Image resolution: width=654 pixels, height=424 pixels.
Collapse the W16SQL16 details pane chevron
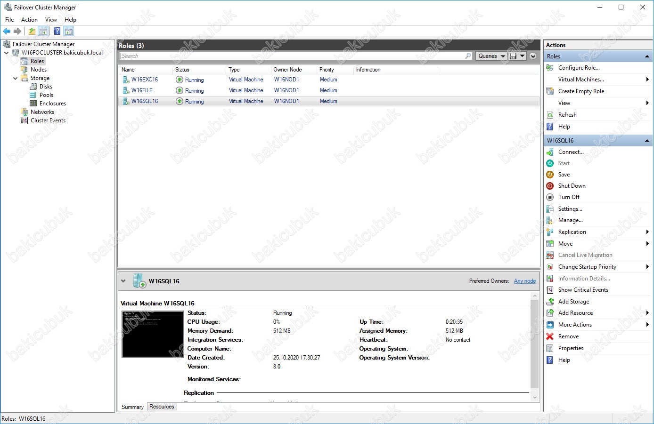[123, 281]
